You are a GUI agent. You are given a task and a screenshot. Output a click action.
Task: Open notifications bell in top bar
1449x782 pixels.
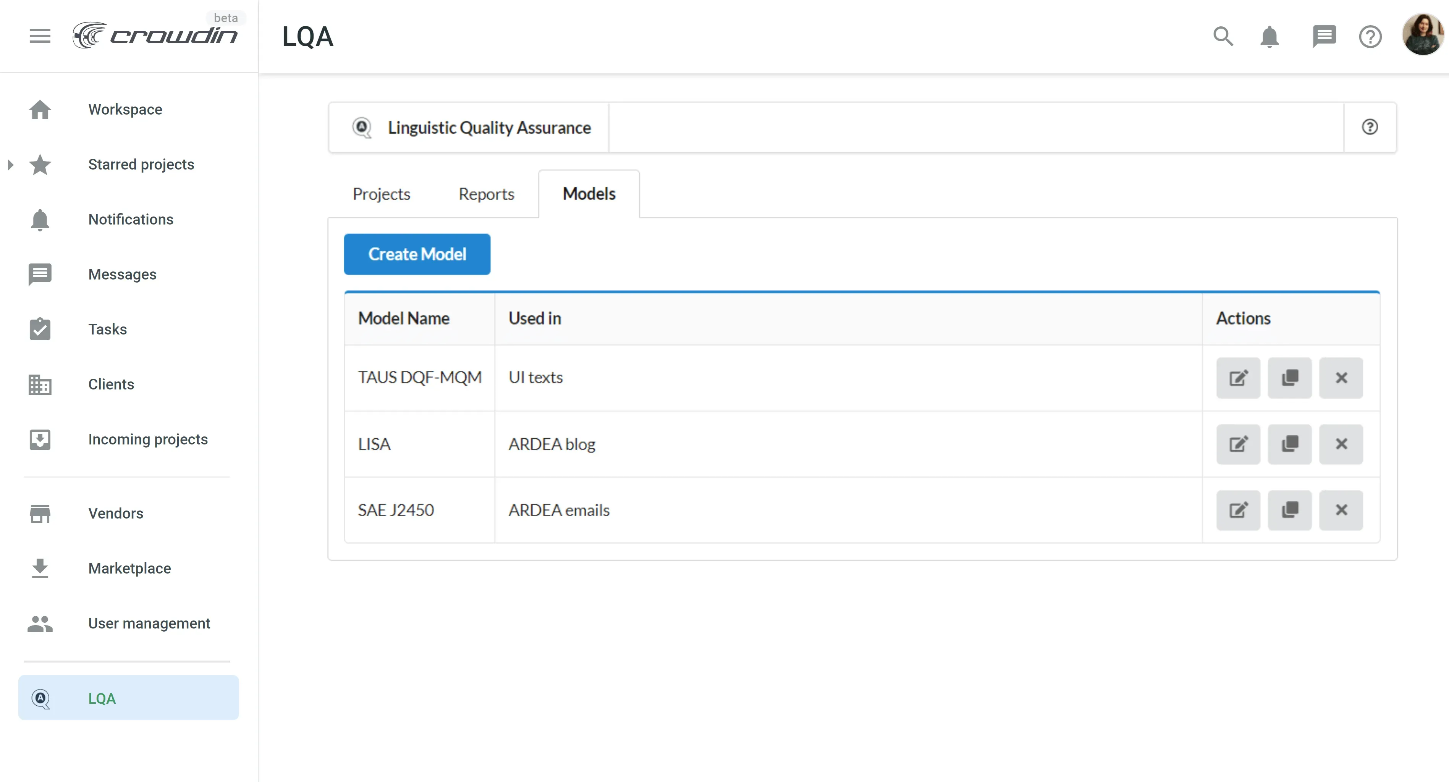(1269, 37)
